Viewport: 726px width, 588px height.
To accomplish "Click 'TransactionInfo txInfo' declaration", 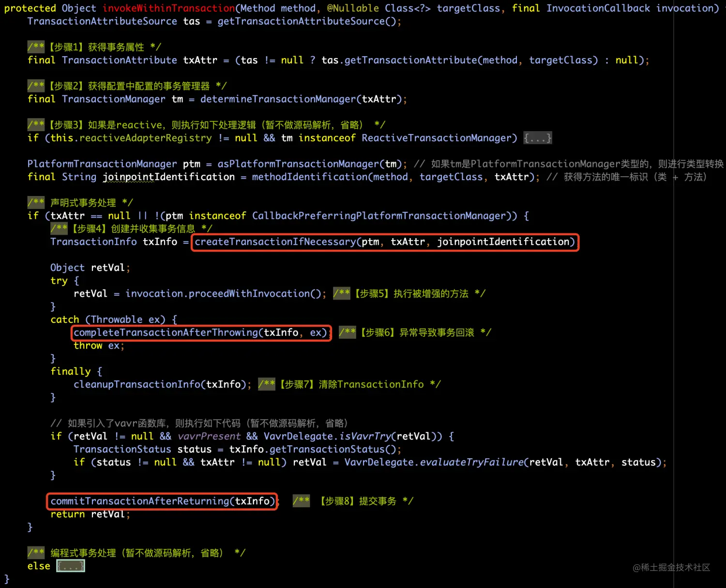I will pyautogui.click(x=114, y=242).
